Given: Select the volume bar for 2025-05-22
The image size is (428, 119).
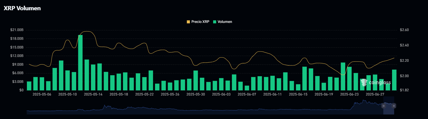Looking at the screenshot, I should pyautogui.click(x=144, y=83).
